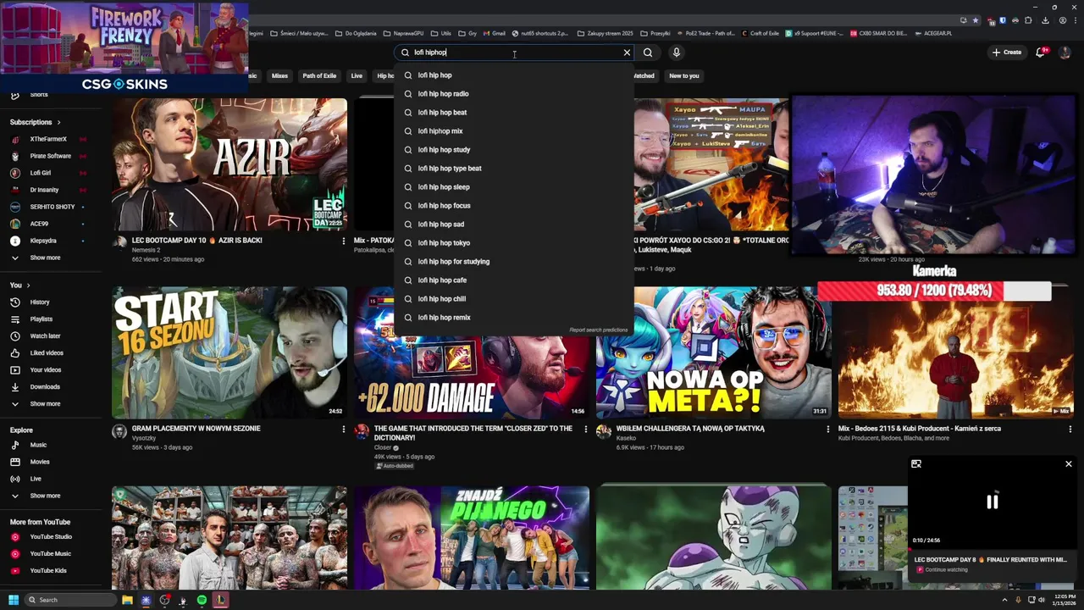This screenshot has height=610, width=1084.
Task: Open Pirate Software subscription channel
Action: click(49, 156)
